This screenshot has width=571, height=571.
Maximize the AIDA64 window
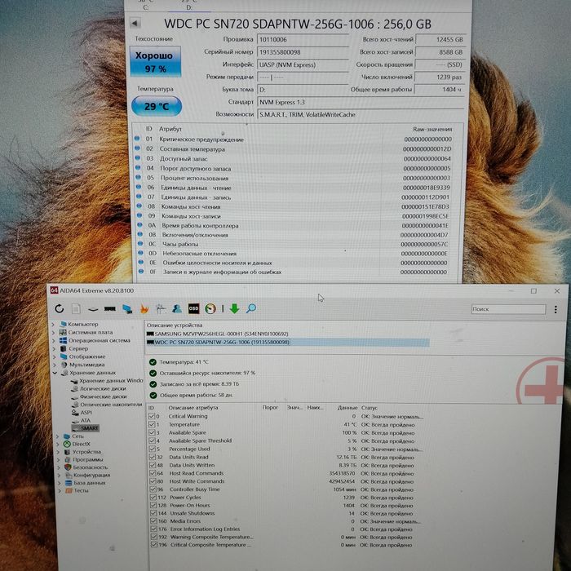click(533, 291)
